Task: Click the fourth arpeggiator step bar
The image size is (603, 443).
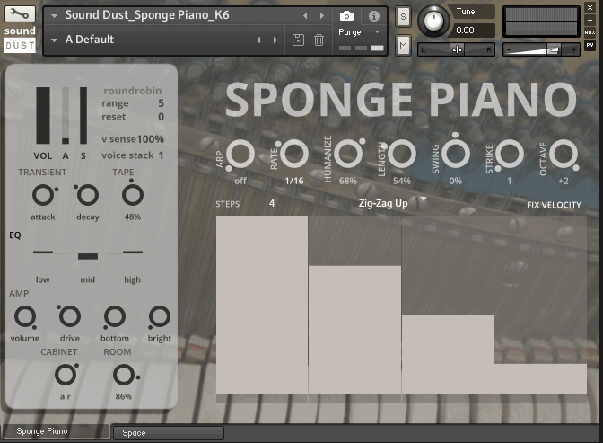Action: point(541,379)
